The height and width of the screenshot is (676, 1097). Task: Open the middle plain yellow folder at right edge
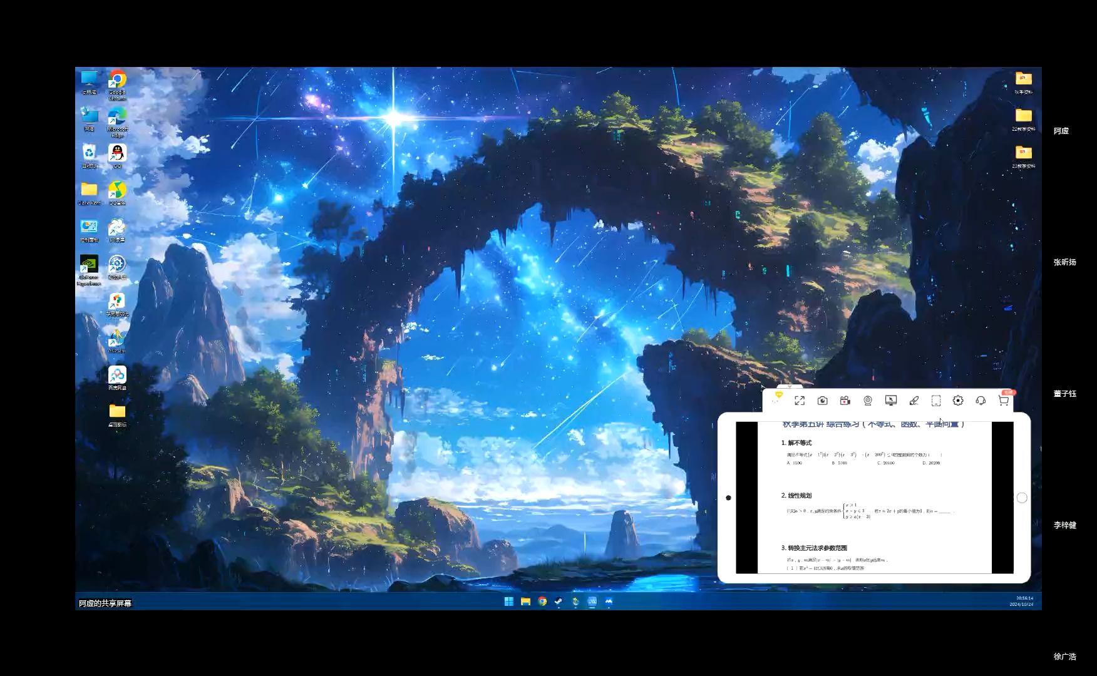click(x=1024, y=119)
